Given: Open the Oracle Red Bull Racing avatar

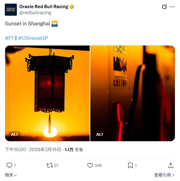Looking at the screenshot, I should tap(11, 10).
